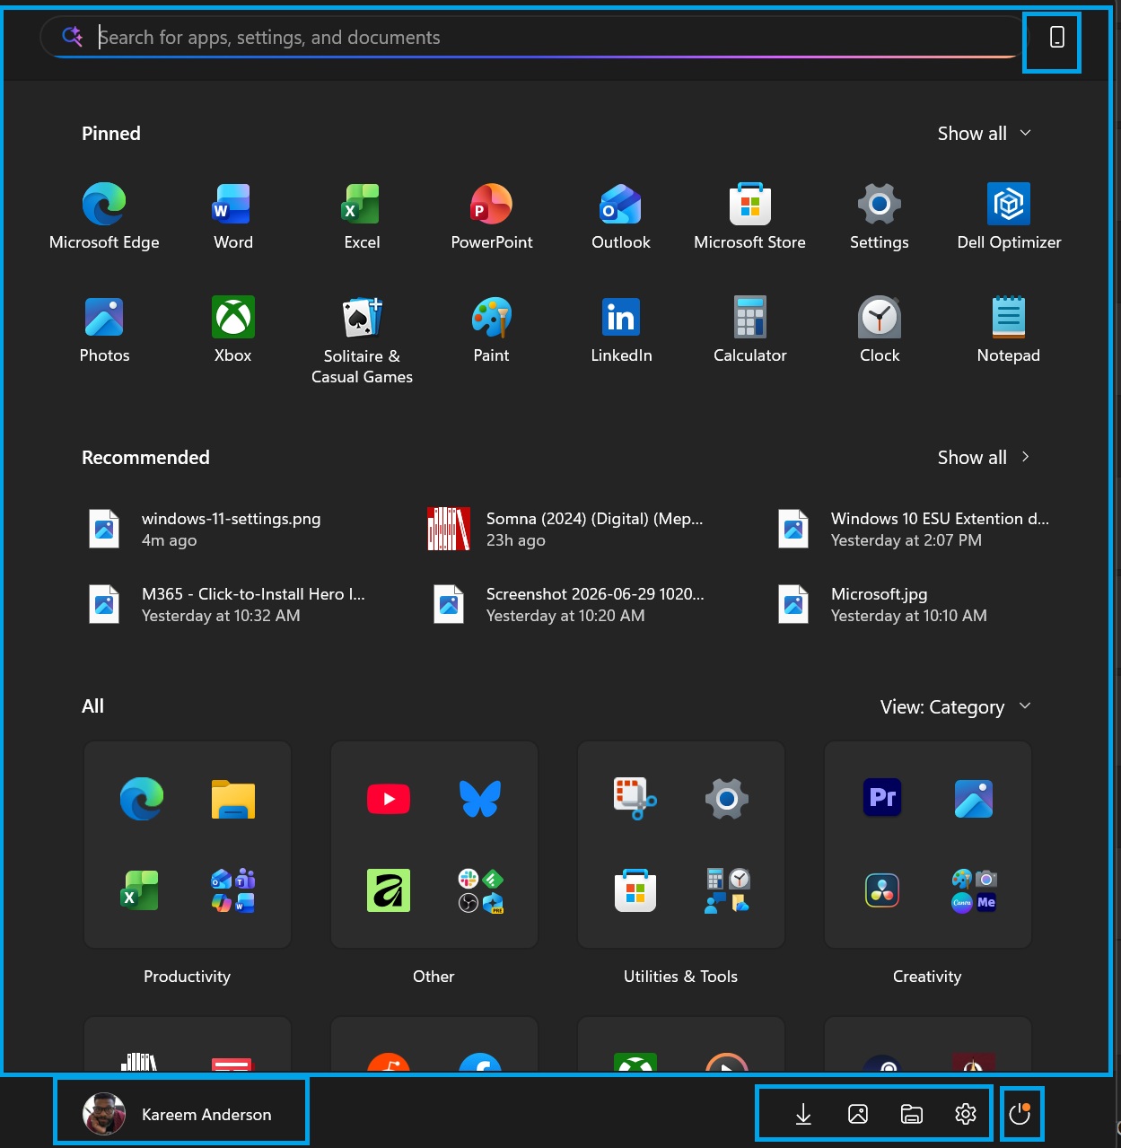
Task: Launch PowerPoint from pinned apps
Action: (x=492, y=216)
